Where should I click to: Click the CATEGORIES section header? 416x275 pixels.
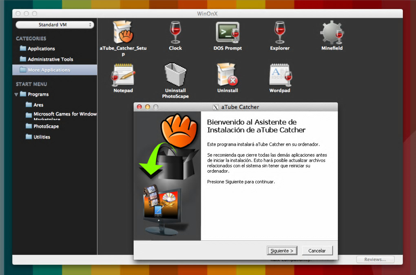(x=31, y=38)
